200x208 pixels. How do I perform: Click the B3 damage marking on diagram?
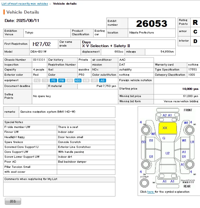(143, 142)
